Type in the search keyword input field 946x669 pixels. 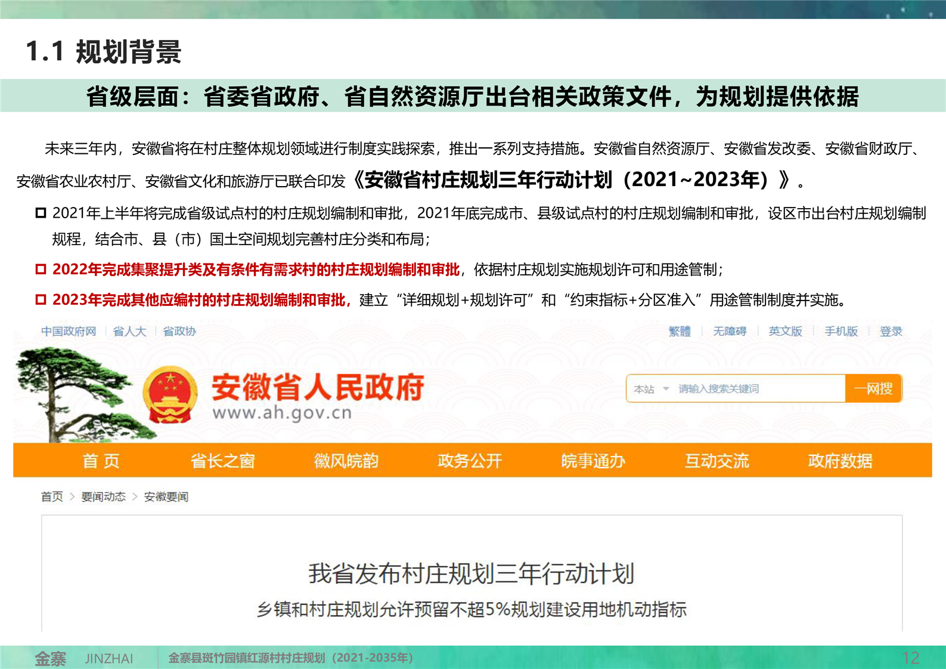(757, 389)
